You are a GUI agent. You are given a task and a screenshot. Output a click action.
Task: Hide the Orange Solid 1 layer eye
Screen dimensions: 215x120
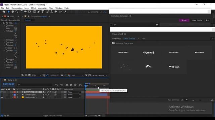coord(2,97)
